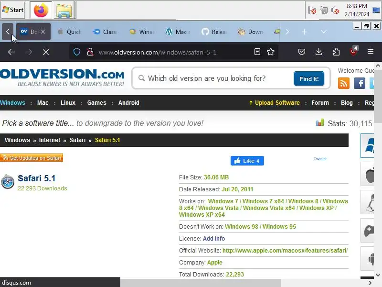This screenshot has height=287, width=382.
Task: Open the File Explorer taskbar icon
Action: pyautogui.click(x=64, y=10)
